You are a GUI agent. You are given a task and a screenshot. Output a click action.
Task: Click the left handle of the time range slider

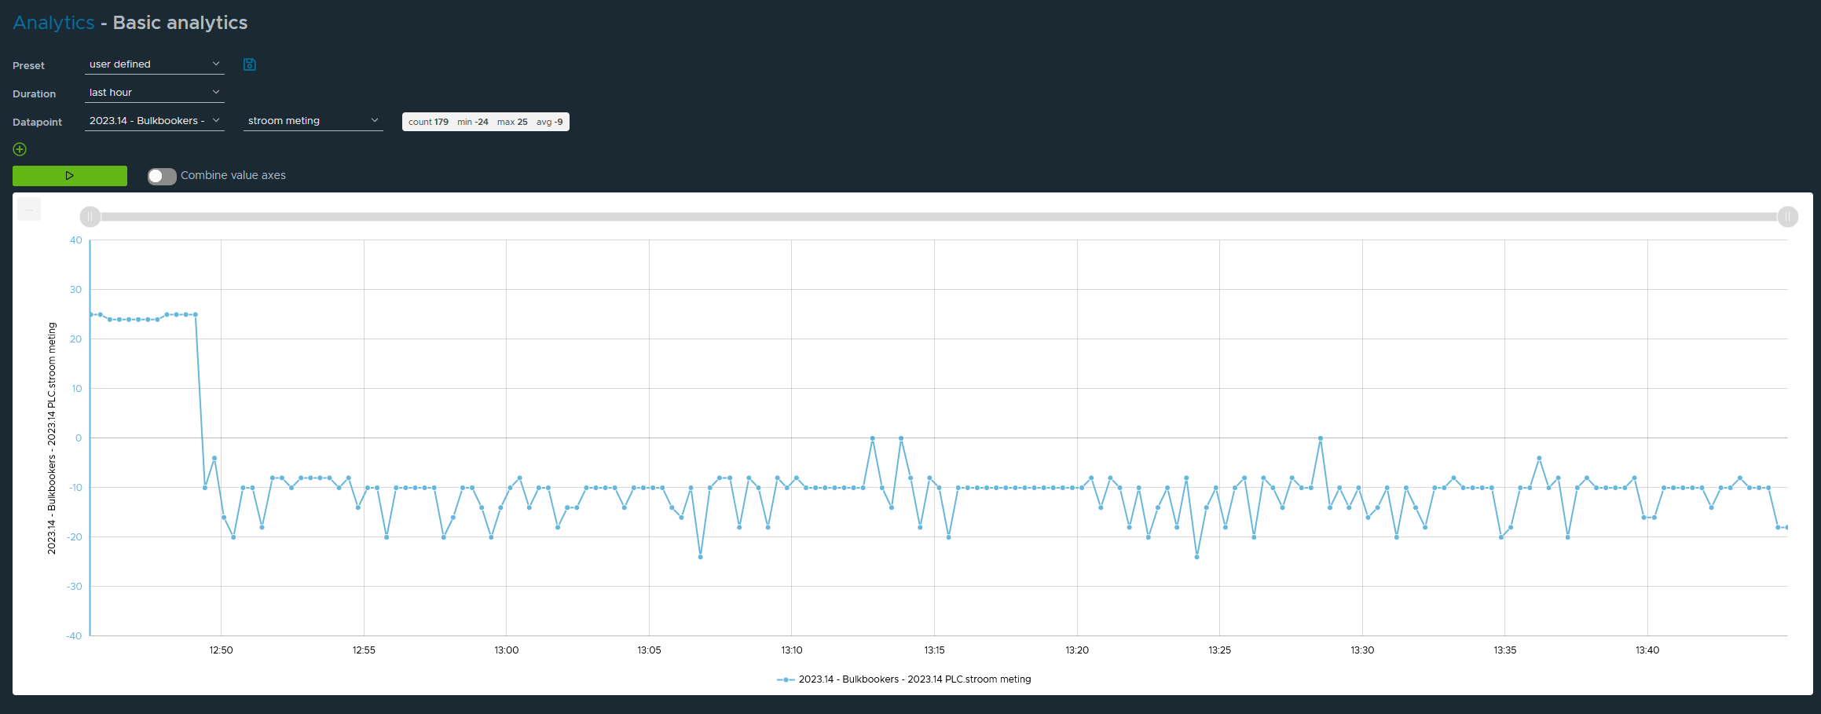90,217
